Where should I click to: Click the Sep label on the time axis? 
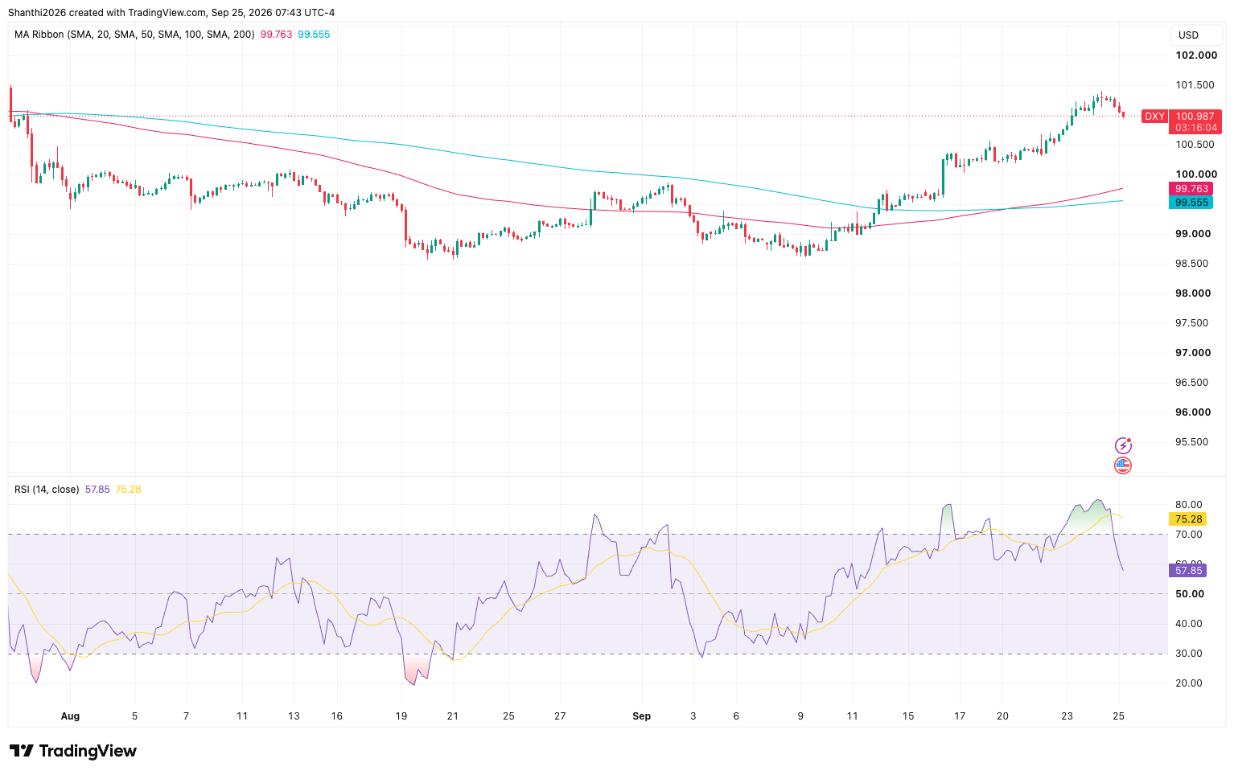point(641,716)
